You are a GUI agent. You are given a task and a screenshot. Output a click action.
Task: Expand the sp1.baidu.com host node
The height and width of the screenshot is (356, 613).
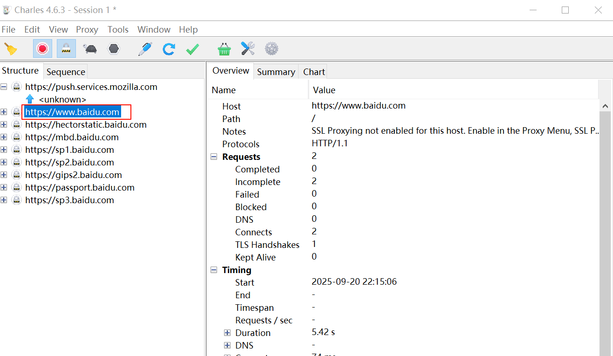(x=4, y=150)
